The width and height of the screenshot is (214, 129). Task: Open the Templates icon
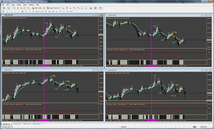click(100, 8)
